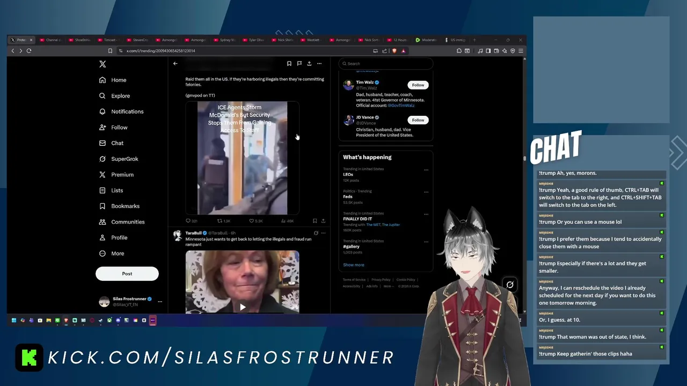Screen dimensions: 687x386
Task: Open the Windows Start menu
Action: click(14, 321)
